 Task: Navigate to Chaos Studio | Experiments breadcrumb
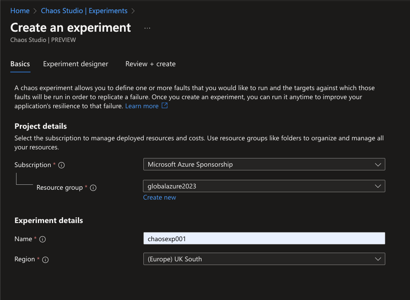(x=84, y=11)
